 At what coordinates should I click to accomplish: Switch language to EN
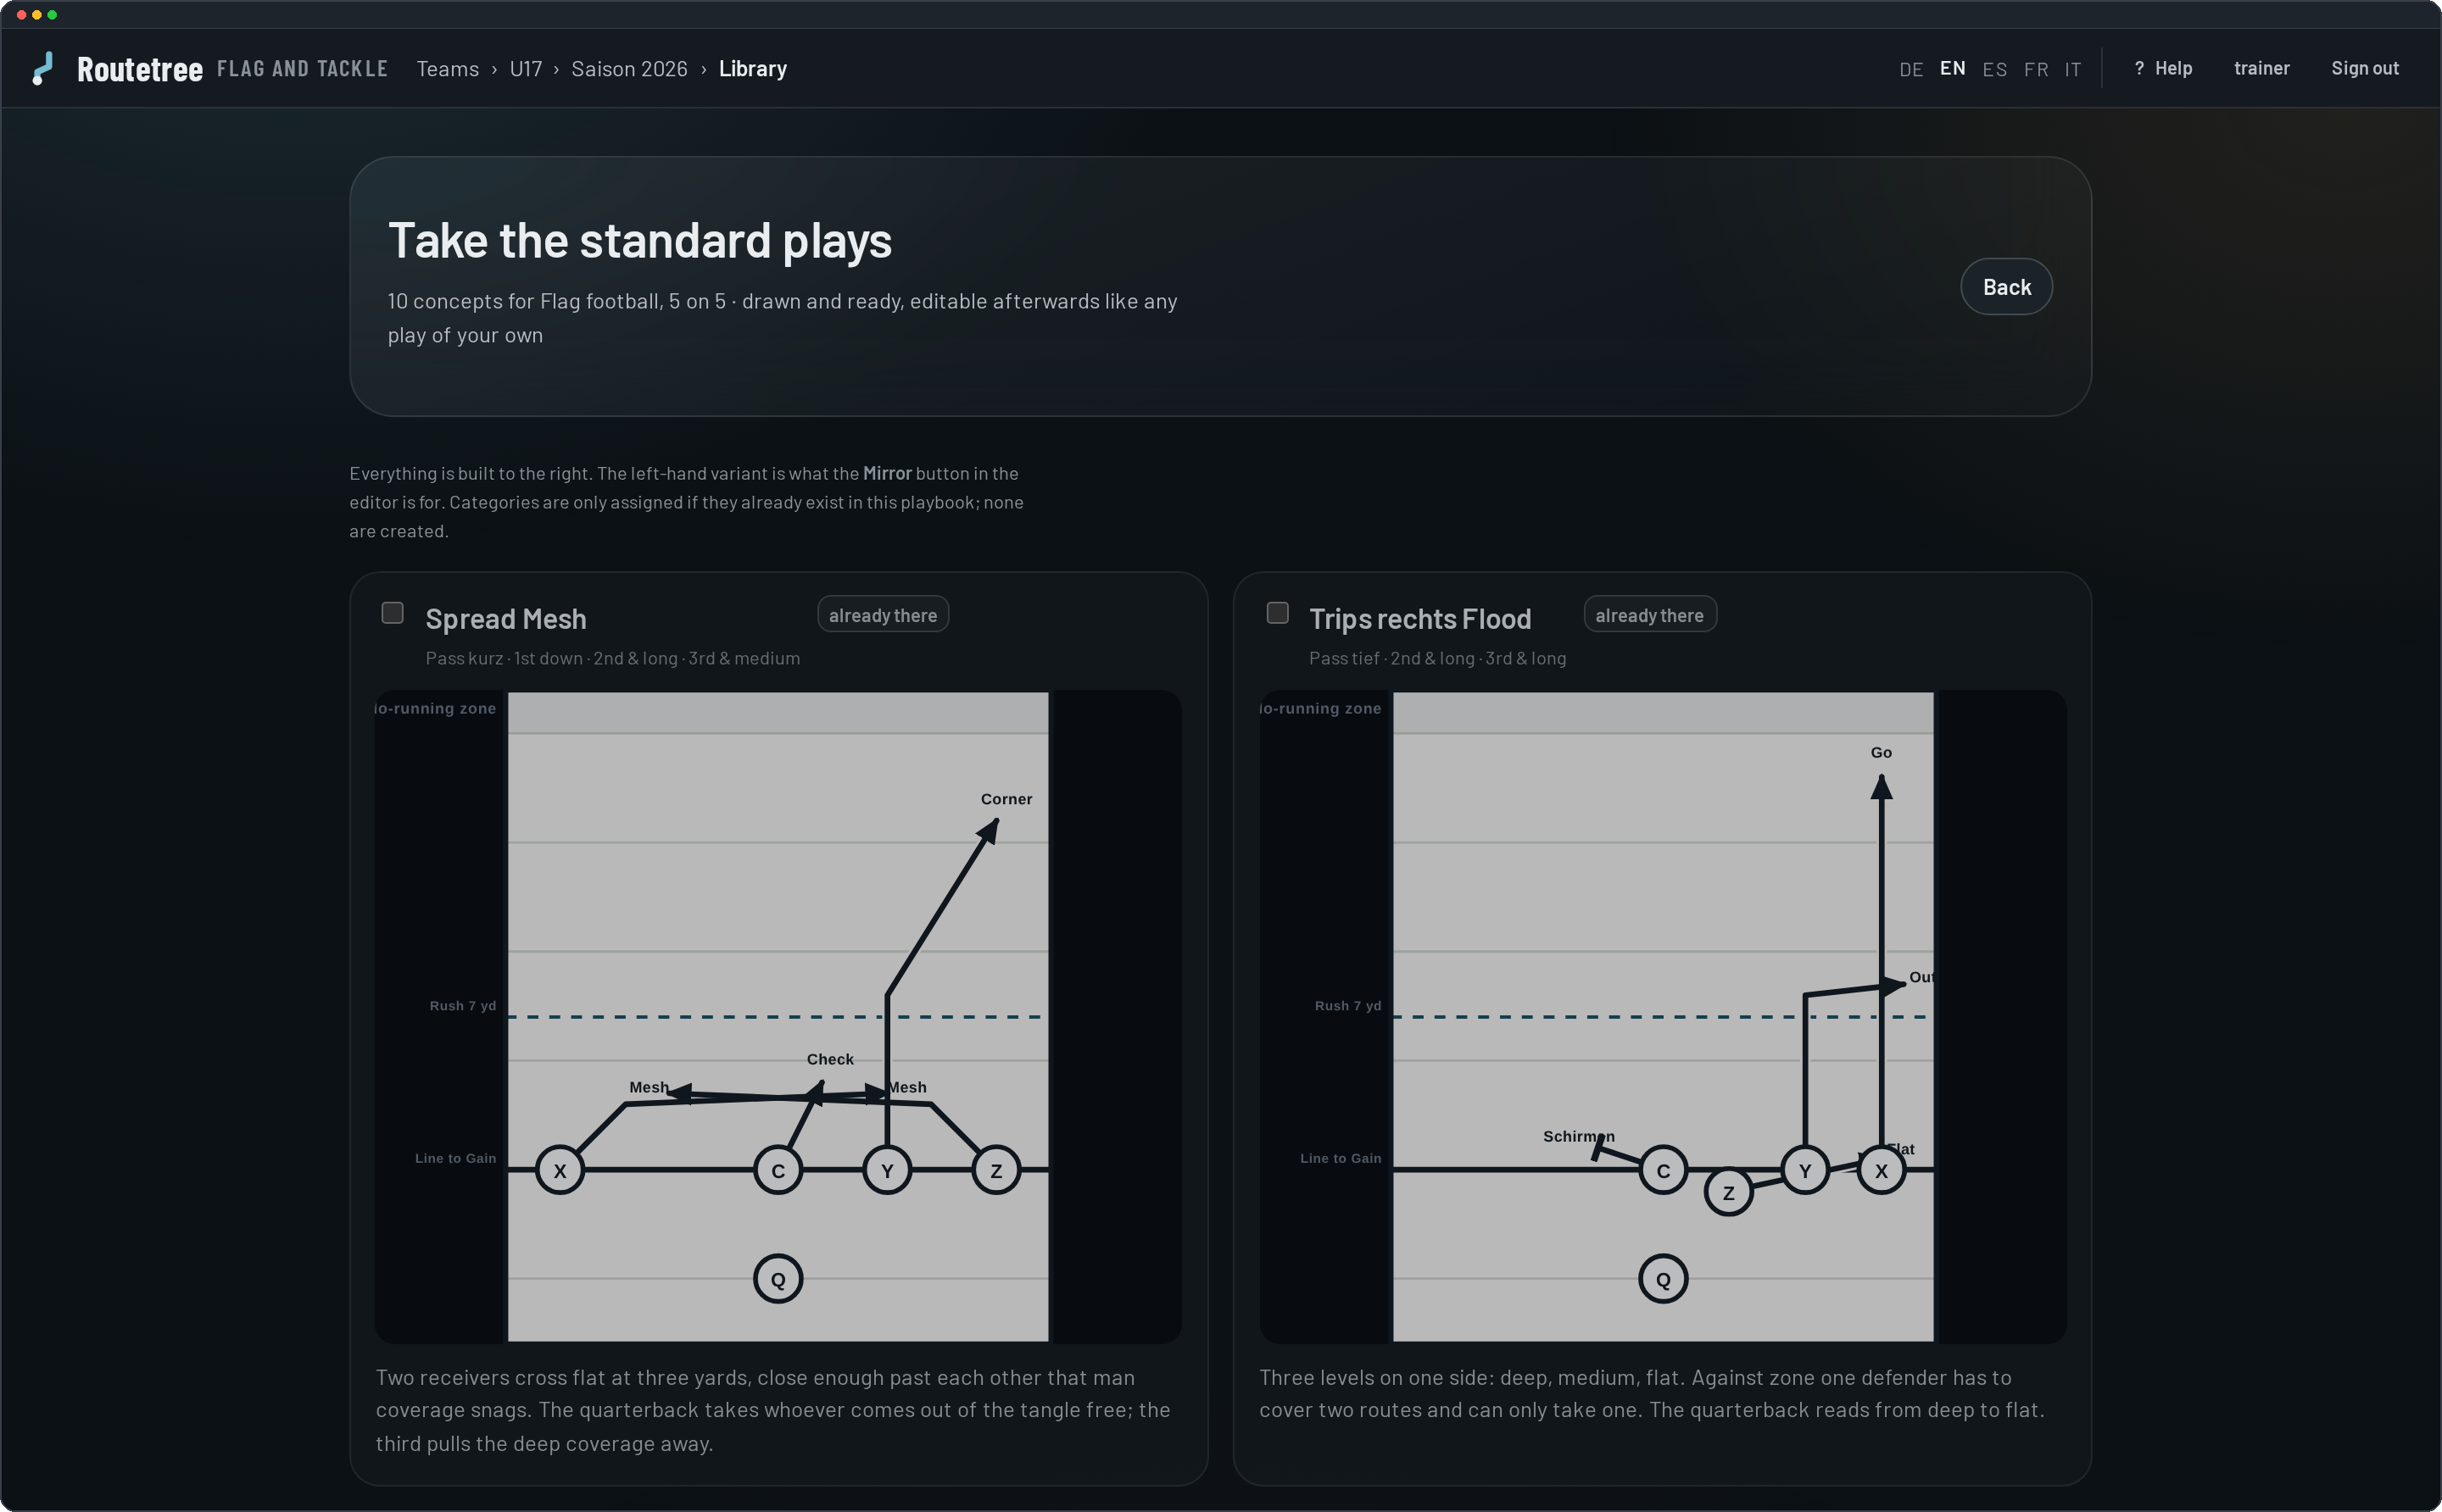(x=1952, y=68)
